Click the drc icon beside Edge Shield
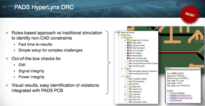Viewport: 205px width, 106px height. 130,43
